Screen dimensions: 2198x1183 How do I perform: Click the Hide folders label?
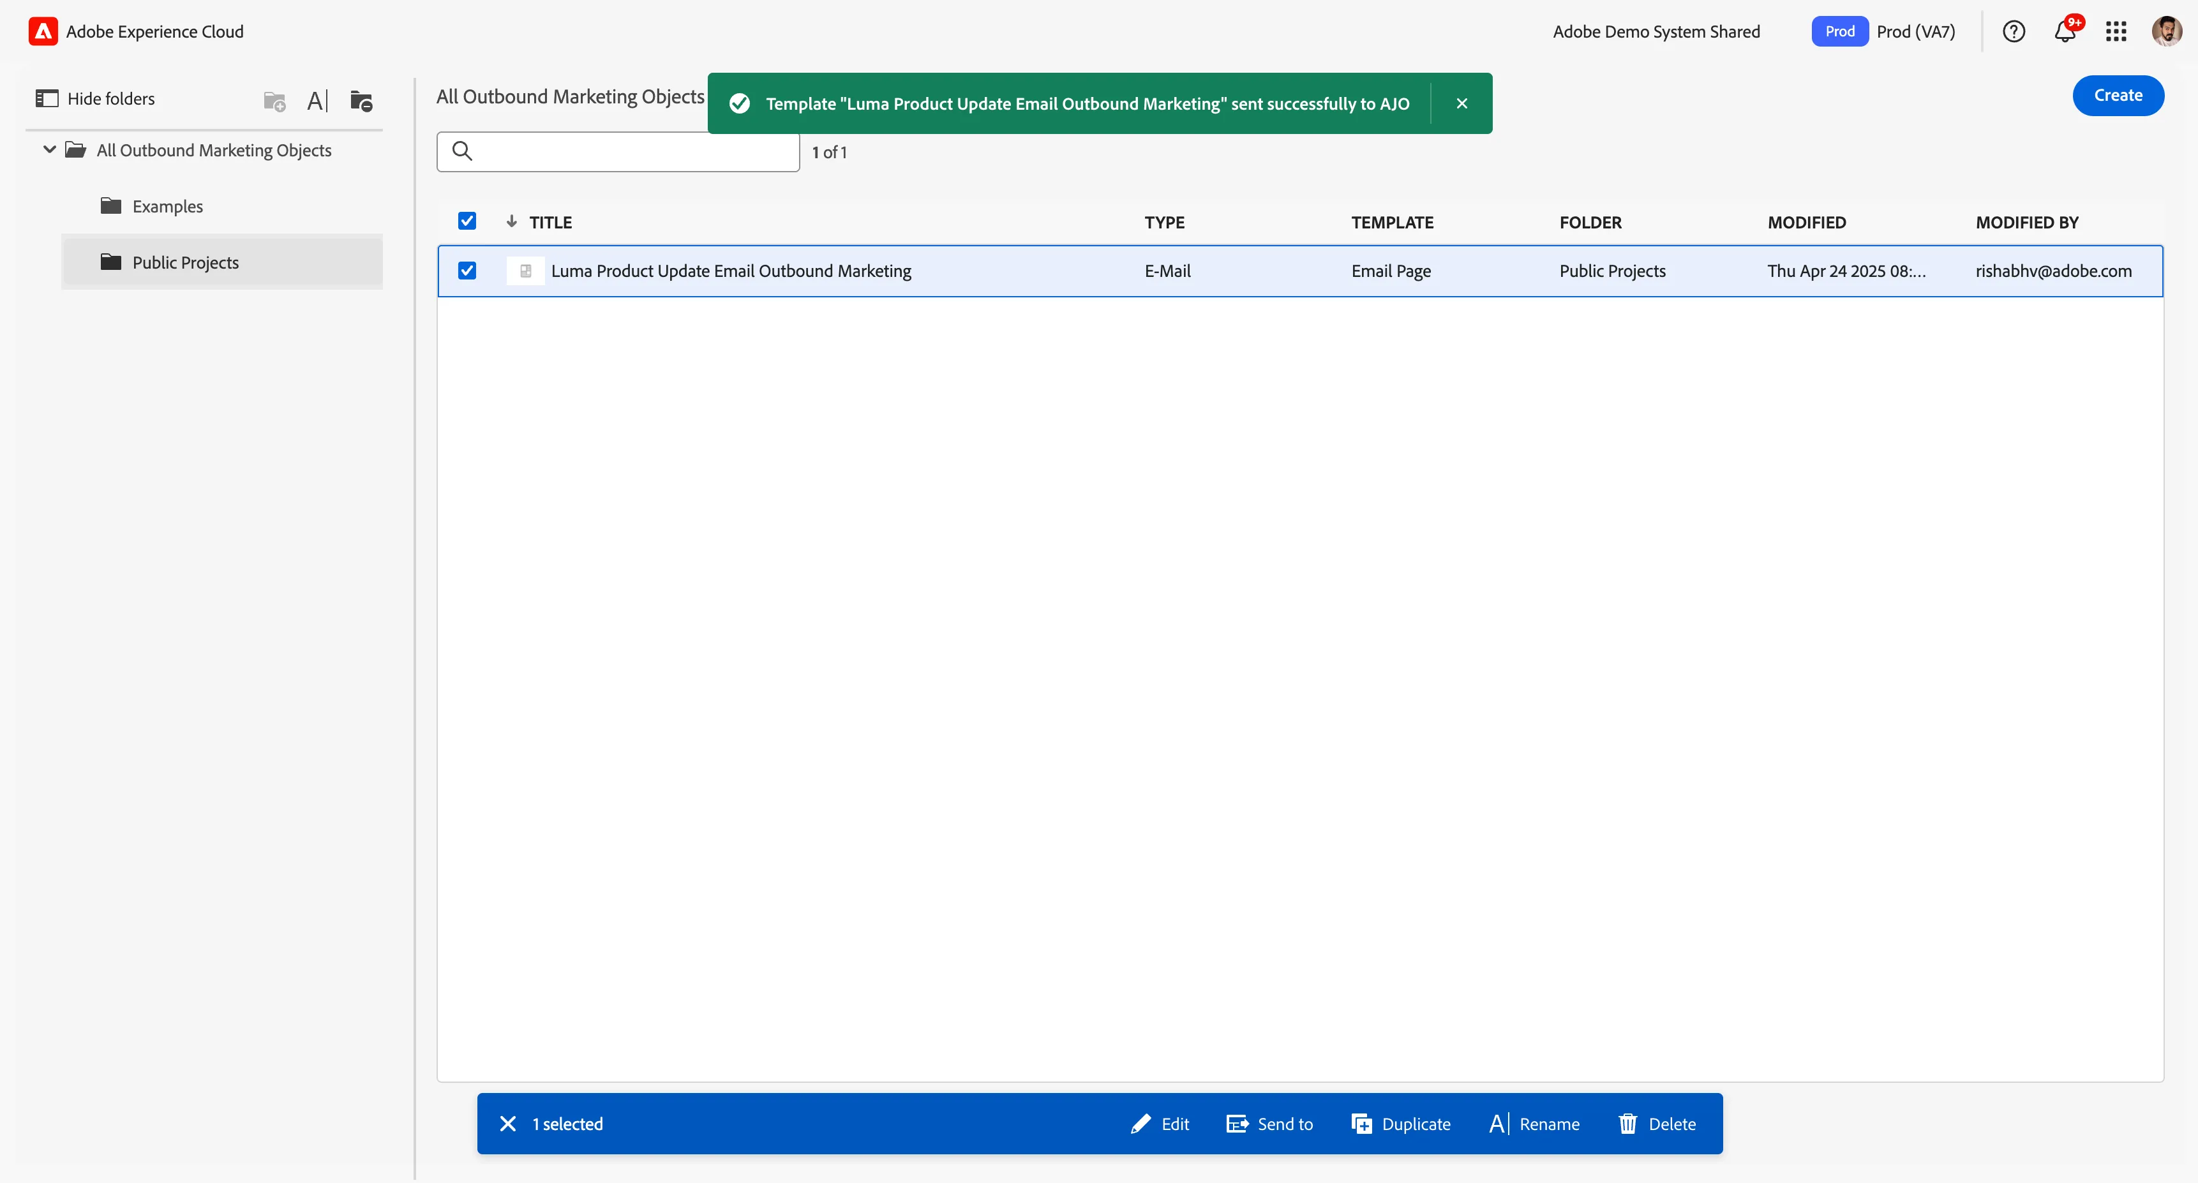111,99
